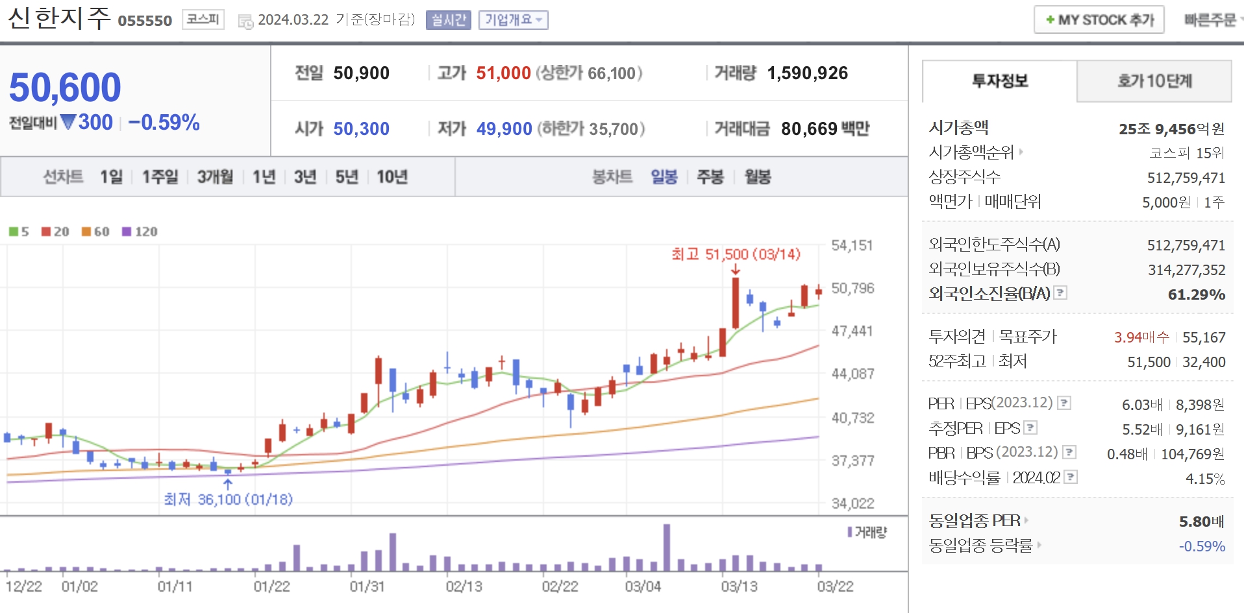The image size is (1244, 613).
Task: Click the stock code 055550
Action: click(x=145, y=21)
